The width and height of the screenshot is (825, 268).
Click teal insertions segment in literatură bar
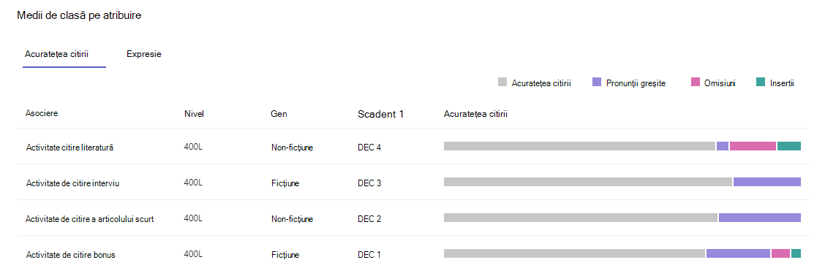(789, 146)
